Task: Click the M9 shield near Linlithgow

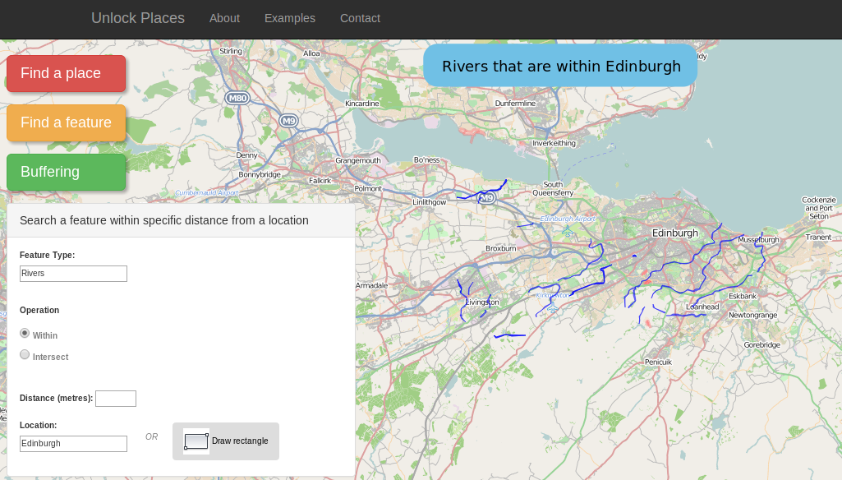Action: [x=487, y=198]
